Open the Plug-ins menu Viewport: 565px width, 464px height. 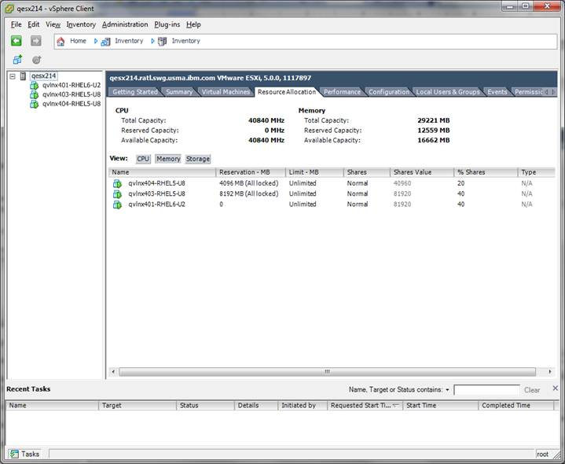click(x=167, y=24)
